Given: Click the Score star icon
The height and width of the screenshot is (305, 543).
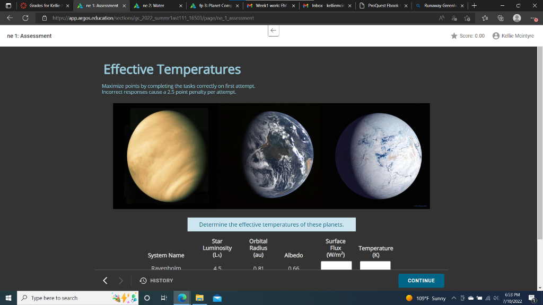Looking at the screenshot, I should [454, 36].
